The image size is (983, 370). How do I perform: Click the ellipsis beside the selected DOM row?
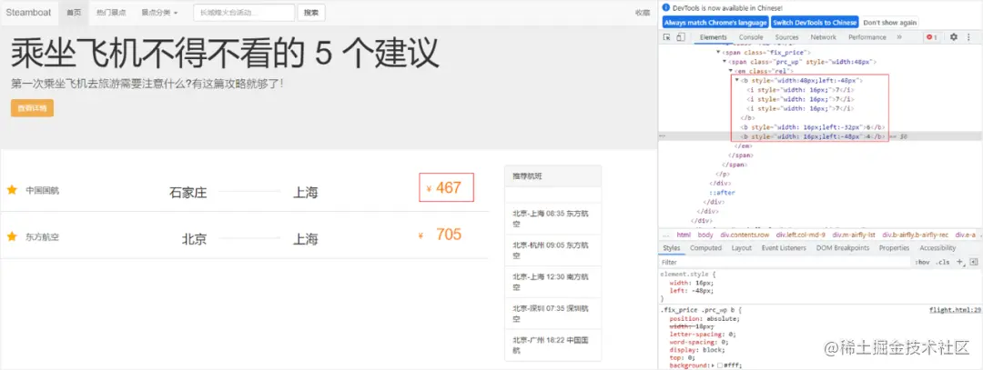point(662,135)
